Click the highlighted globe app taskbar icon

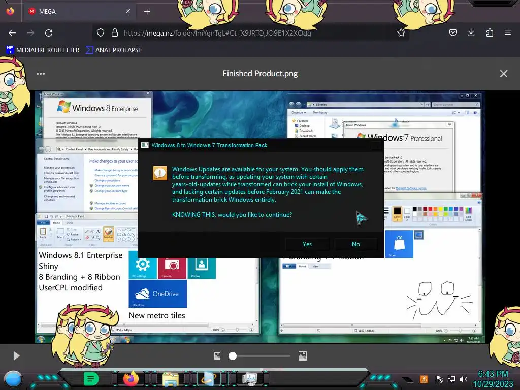point(209,379)
